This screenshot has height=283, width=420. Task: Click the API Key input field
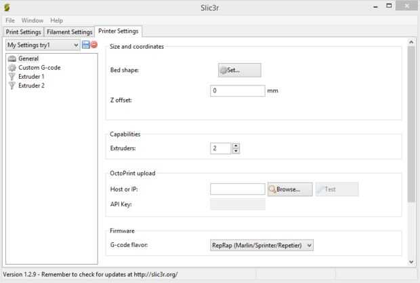238,204
